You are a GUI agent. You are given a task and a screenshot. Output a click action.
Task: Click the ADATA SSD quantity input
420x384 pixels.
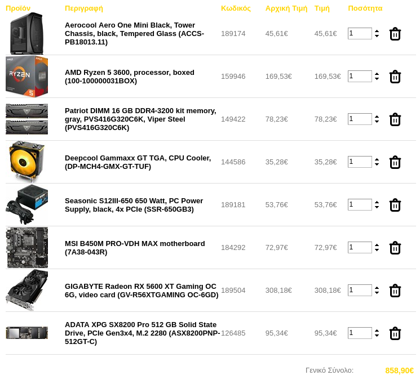point(360,333)
